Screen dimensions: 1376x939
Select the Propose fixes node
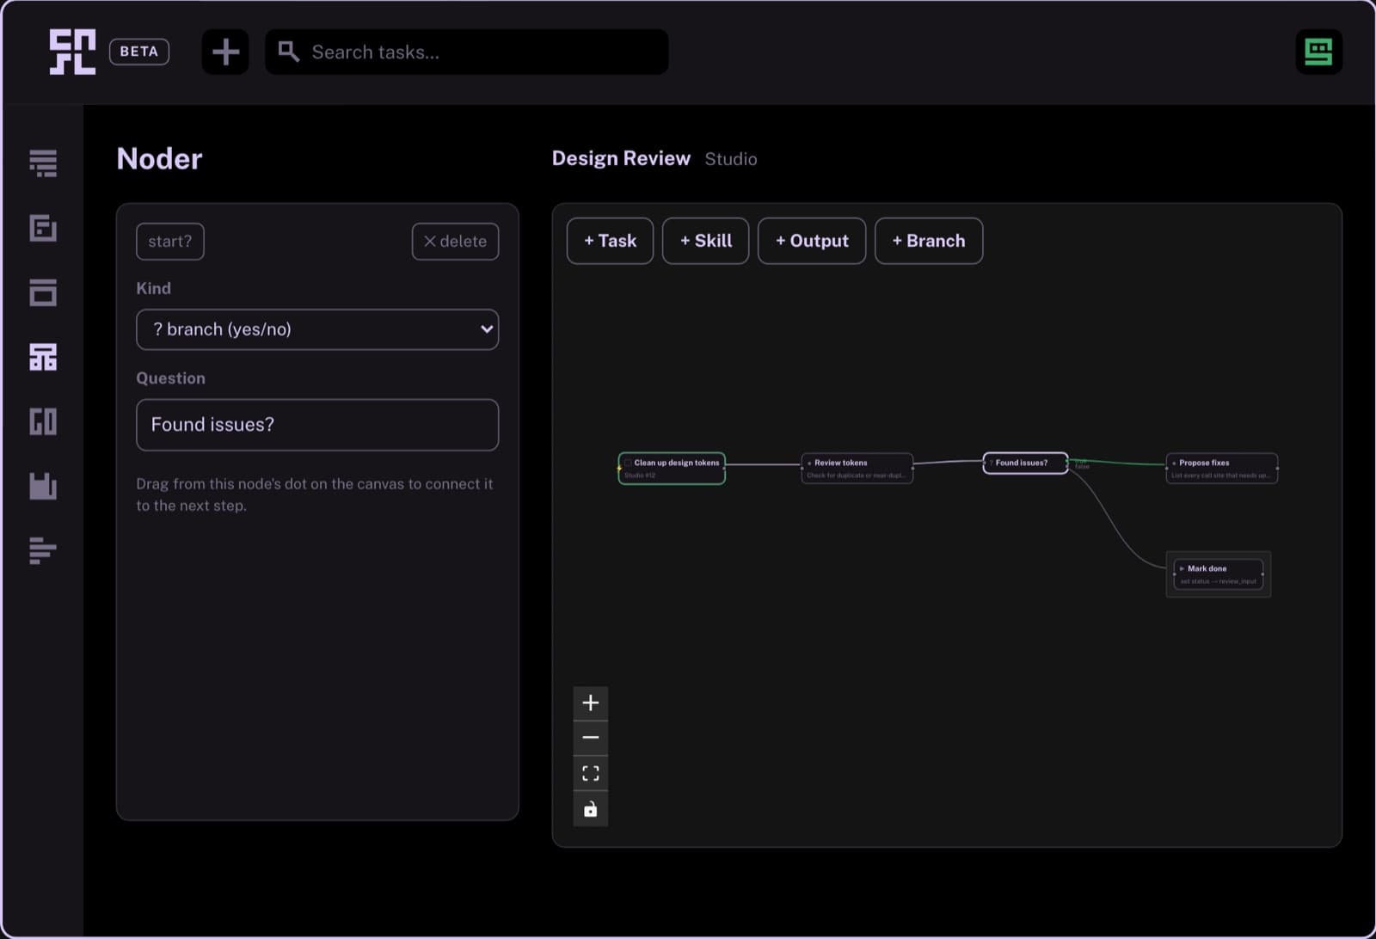[x=1221, y=469]
